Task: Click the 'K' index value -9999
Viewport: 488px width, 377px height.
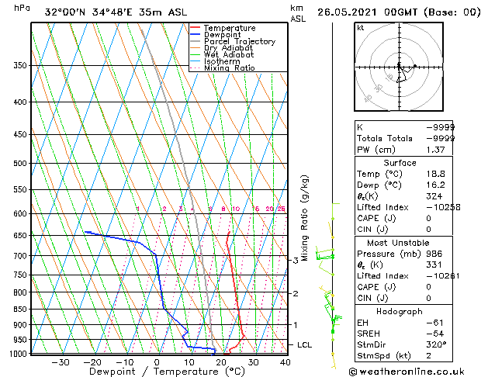Action: pyautogui.click(x=441, y=127)
